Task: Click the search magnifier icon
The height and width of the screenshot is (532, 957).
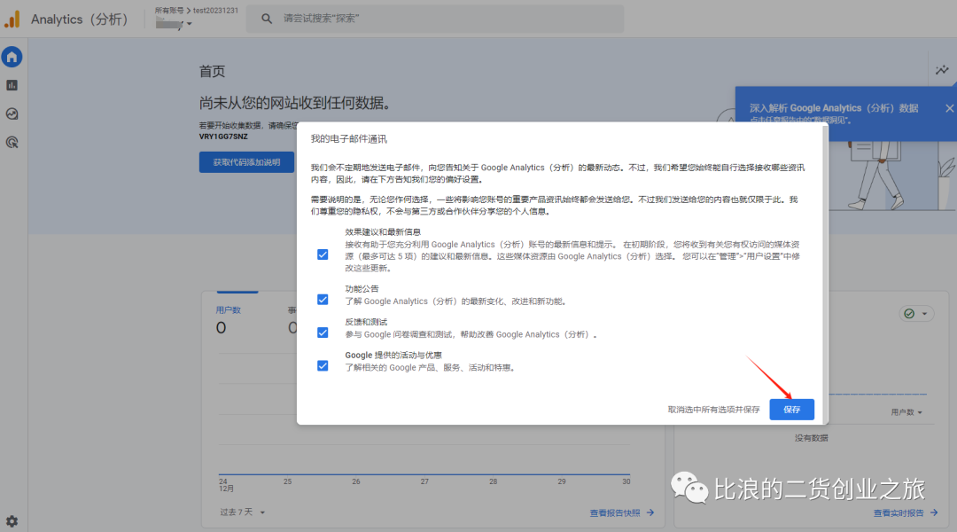Action: point(267,19)
